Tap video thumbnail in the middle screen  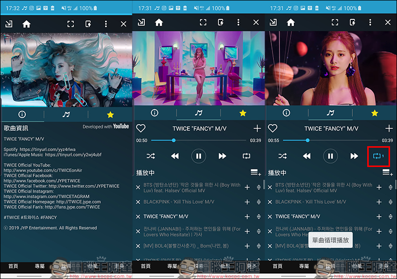coord(198,68)
